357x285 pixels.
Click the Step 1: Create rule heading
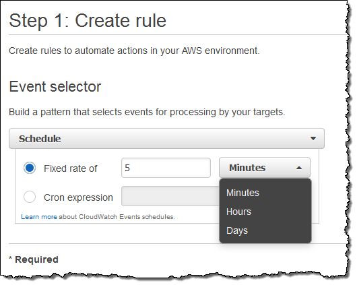click(x=88, y=21)
